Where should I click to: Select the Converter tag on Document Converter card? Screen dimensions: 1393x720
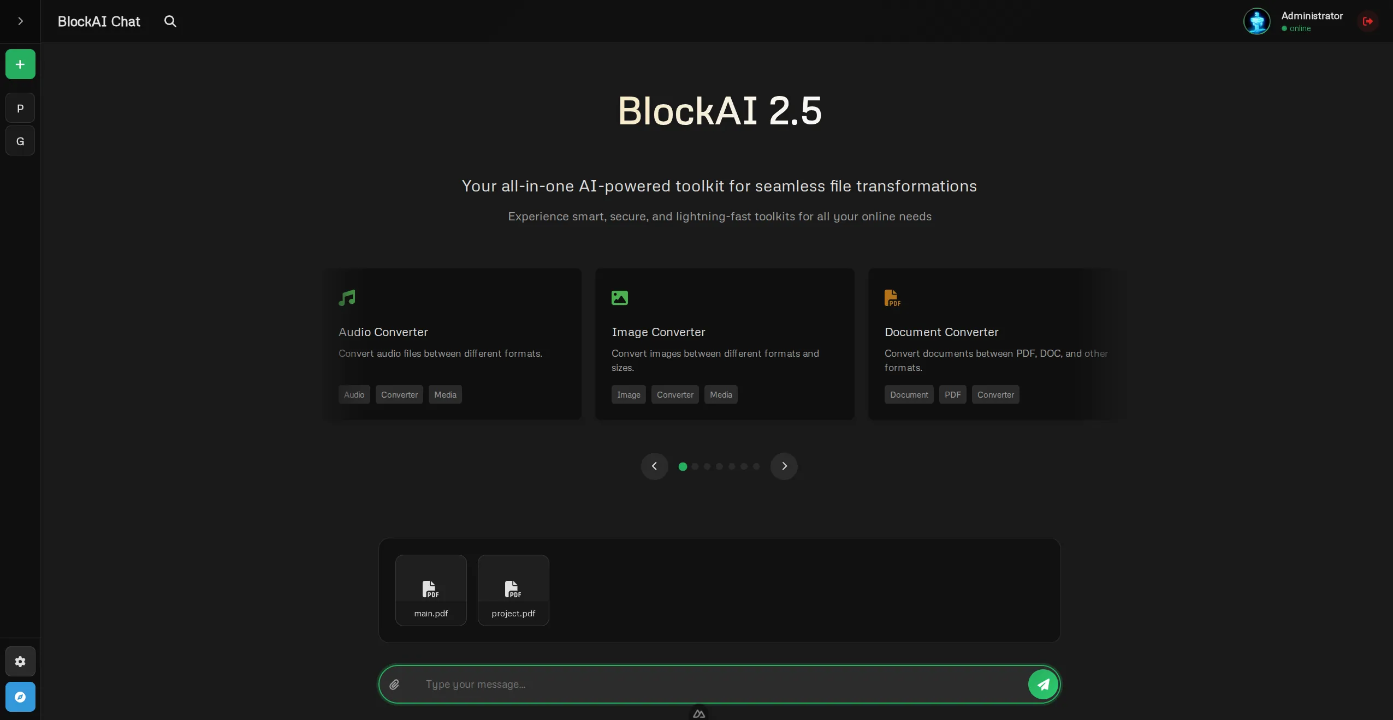click(995, 394)
